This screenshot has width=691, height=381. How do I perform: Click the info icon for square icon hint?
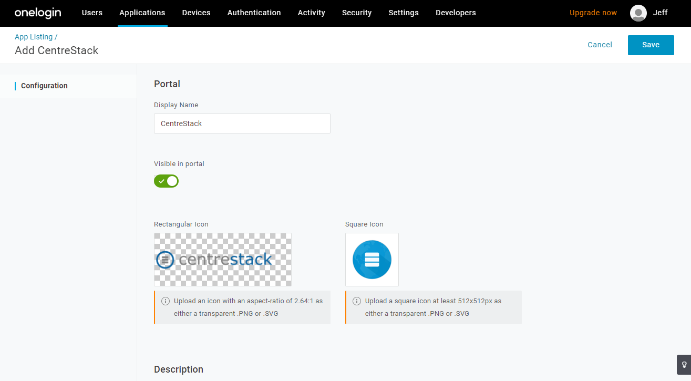(357, 301)
